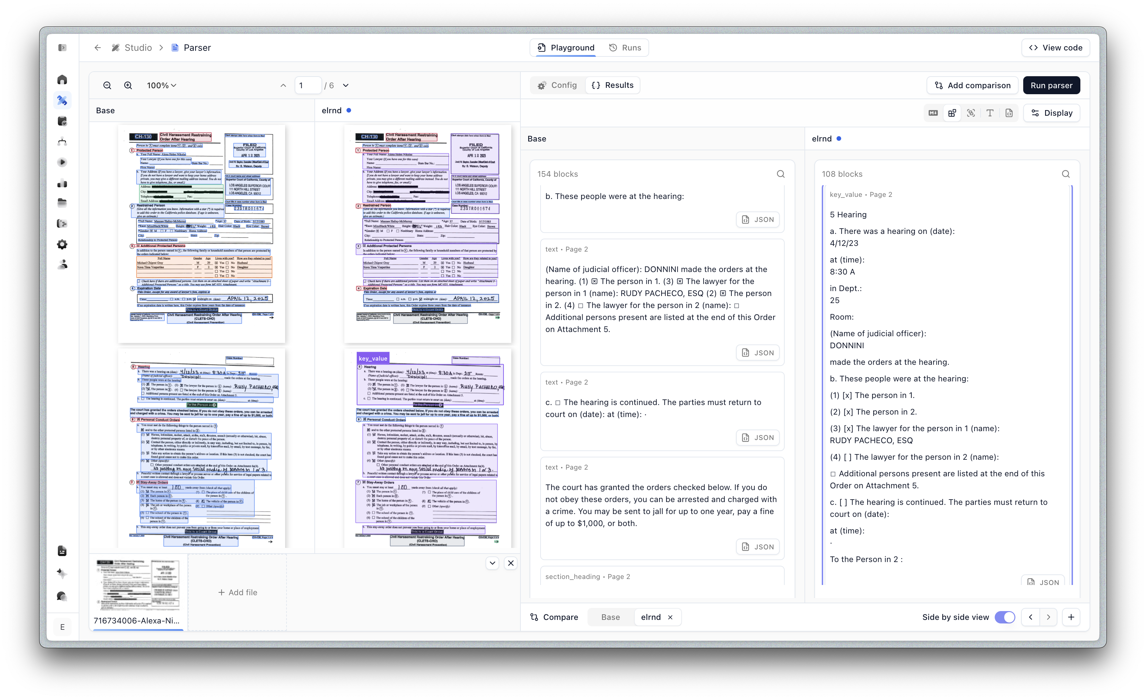This screenshot has width=1146, height=700.
Task: Open the 100% zoom level dropdown
Action: pos(162,86)
